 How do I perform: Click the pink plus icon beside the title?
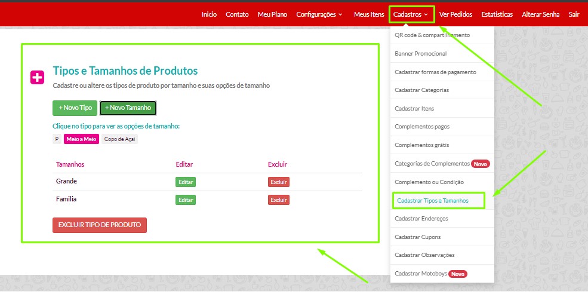point(37,77)
